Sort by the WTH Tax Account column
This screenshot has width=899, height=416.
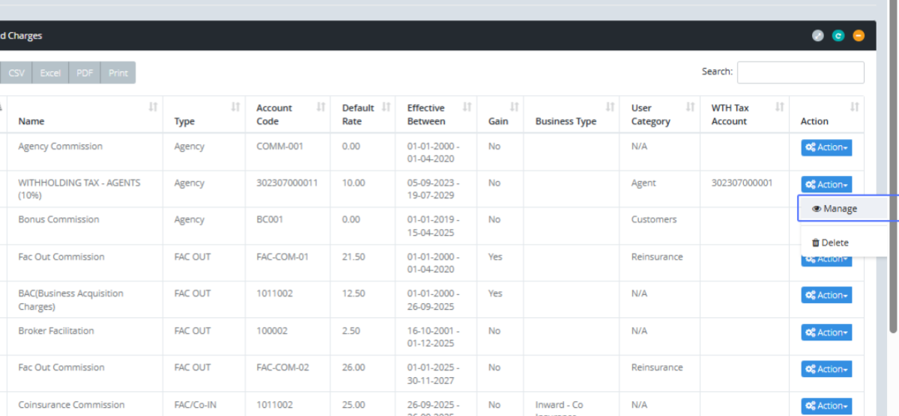pyautogui.click(x=780, y=108)
